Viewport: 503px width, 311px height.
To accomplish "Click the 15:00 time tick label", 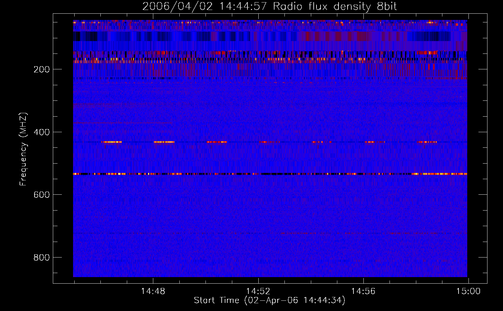I will click(x=468, y=291).
